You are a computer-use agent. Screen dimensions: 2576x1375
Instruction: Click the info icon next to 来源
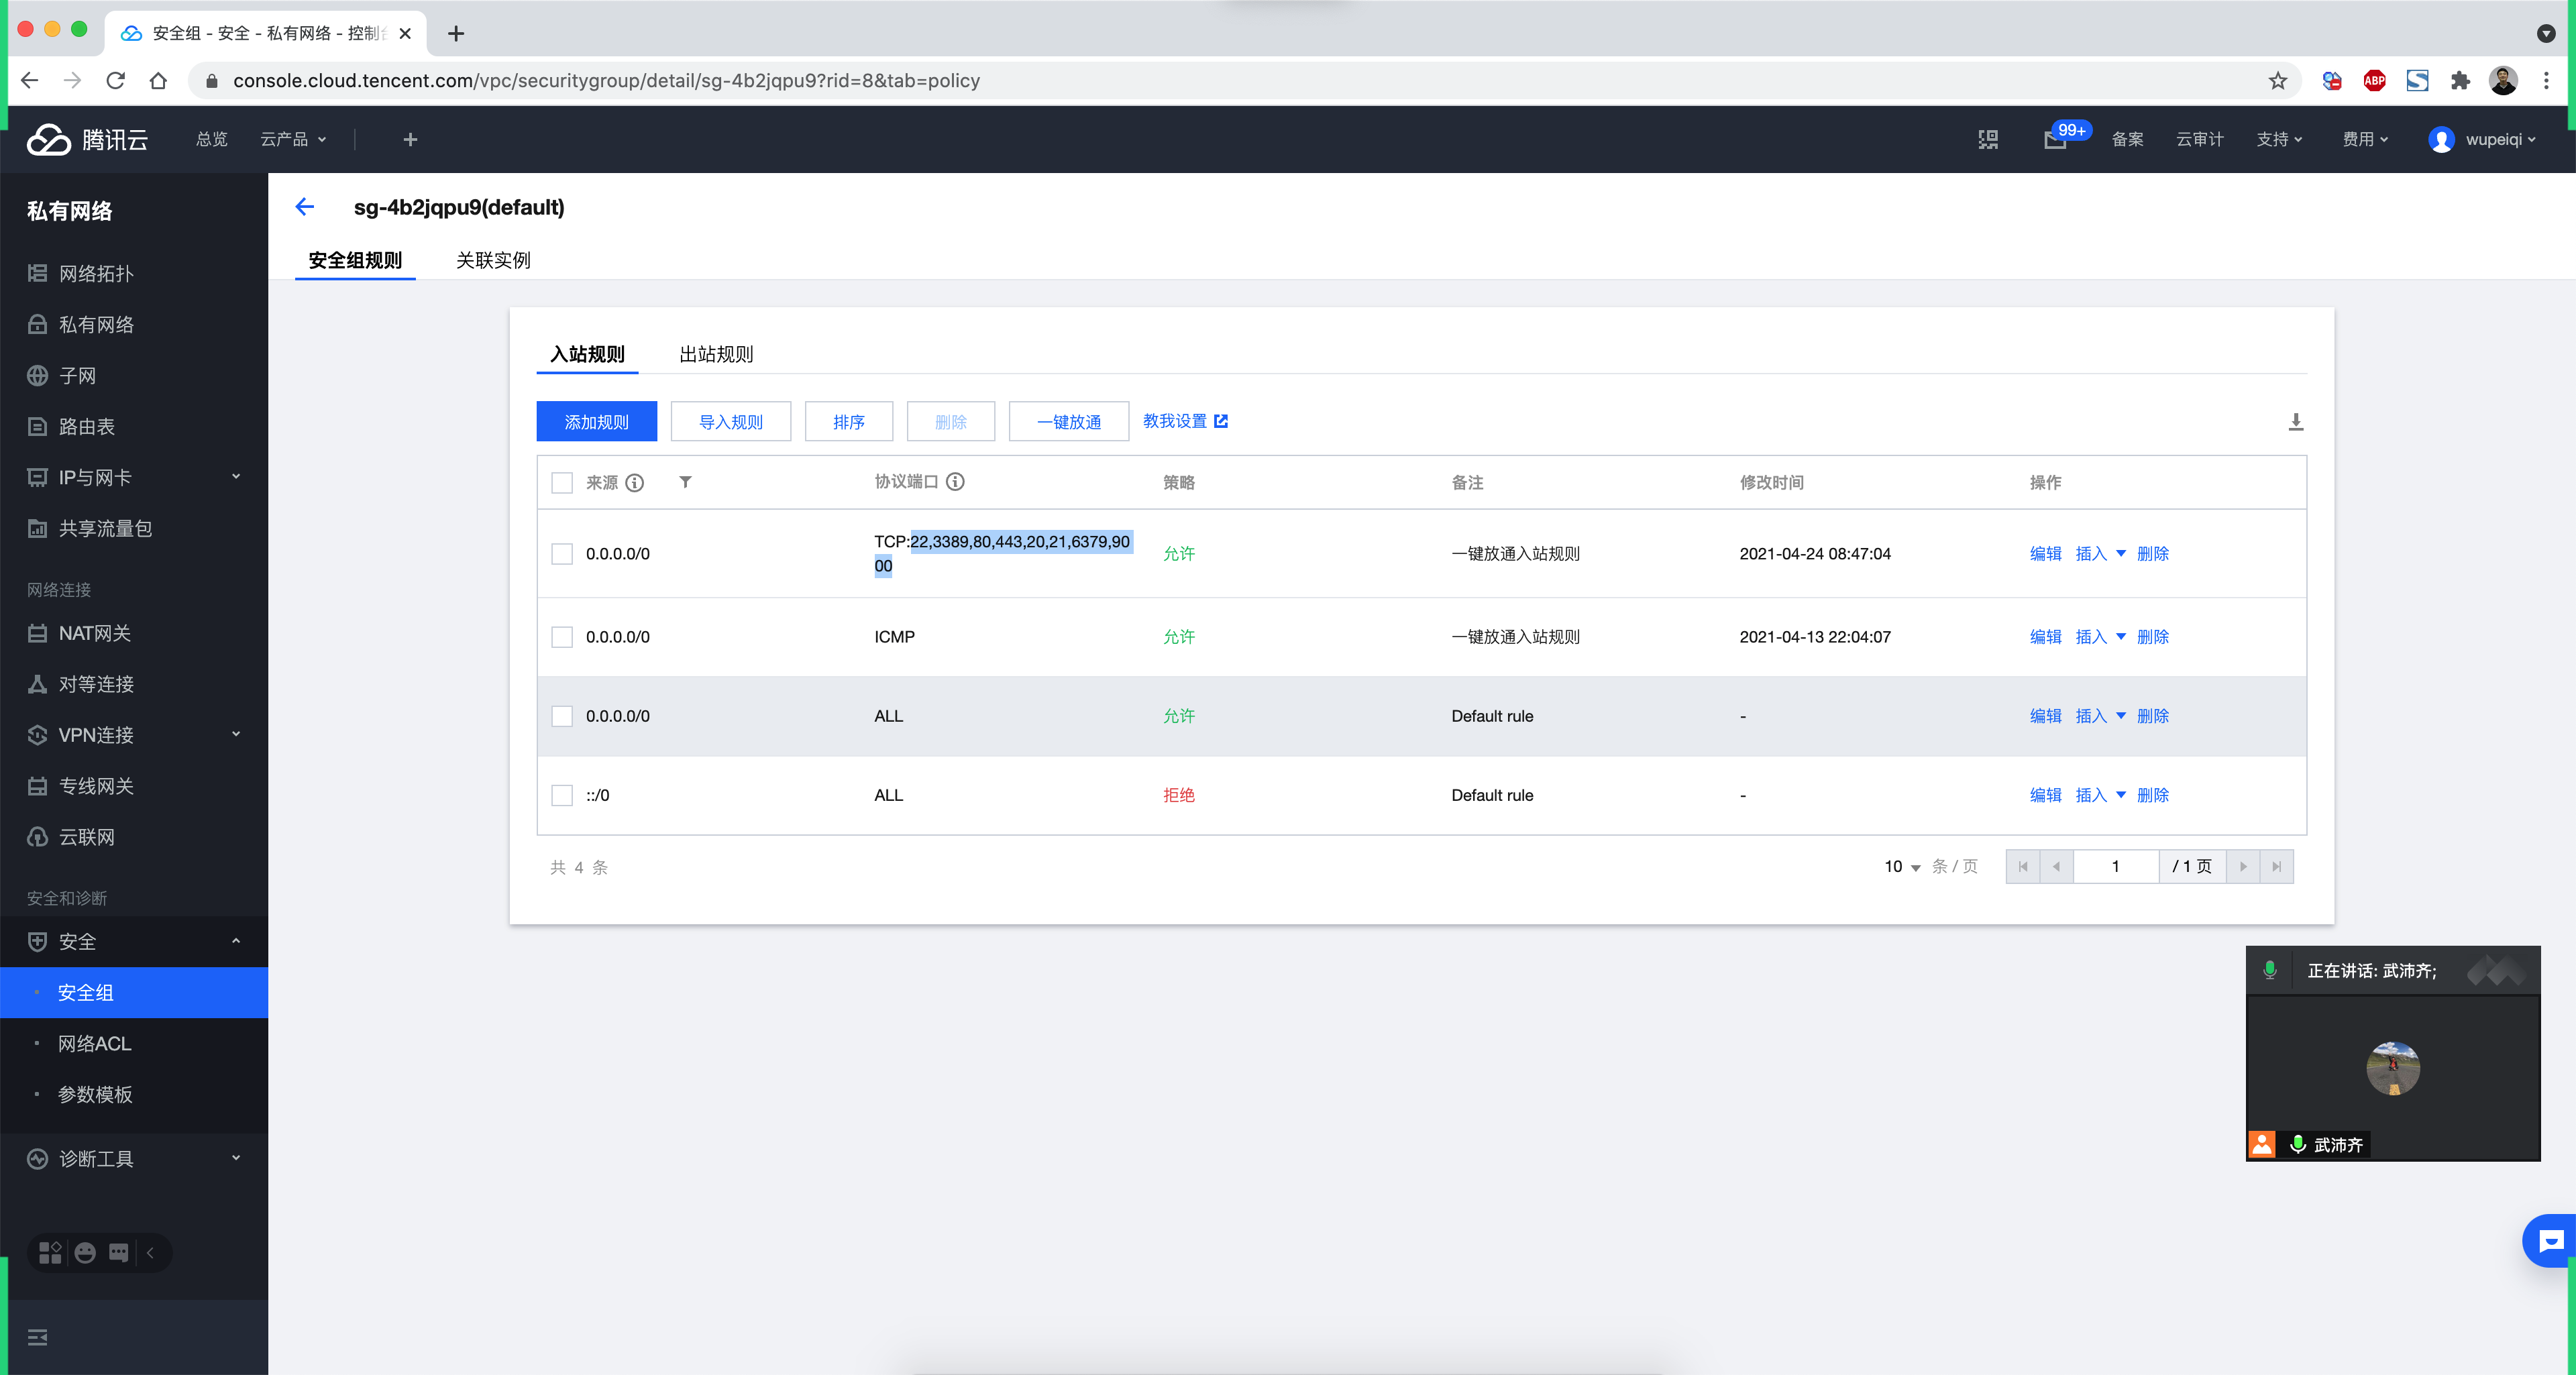coord(635,483)
